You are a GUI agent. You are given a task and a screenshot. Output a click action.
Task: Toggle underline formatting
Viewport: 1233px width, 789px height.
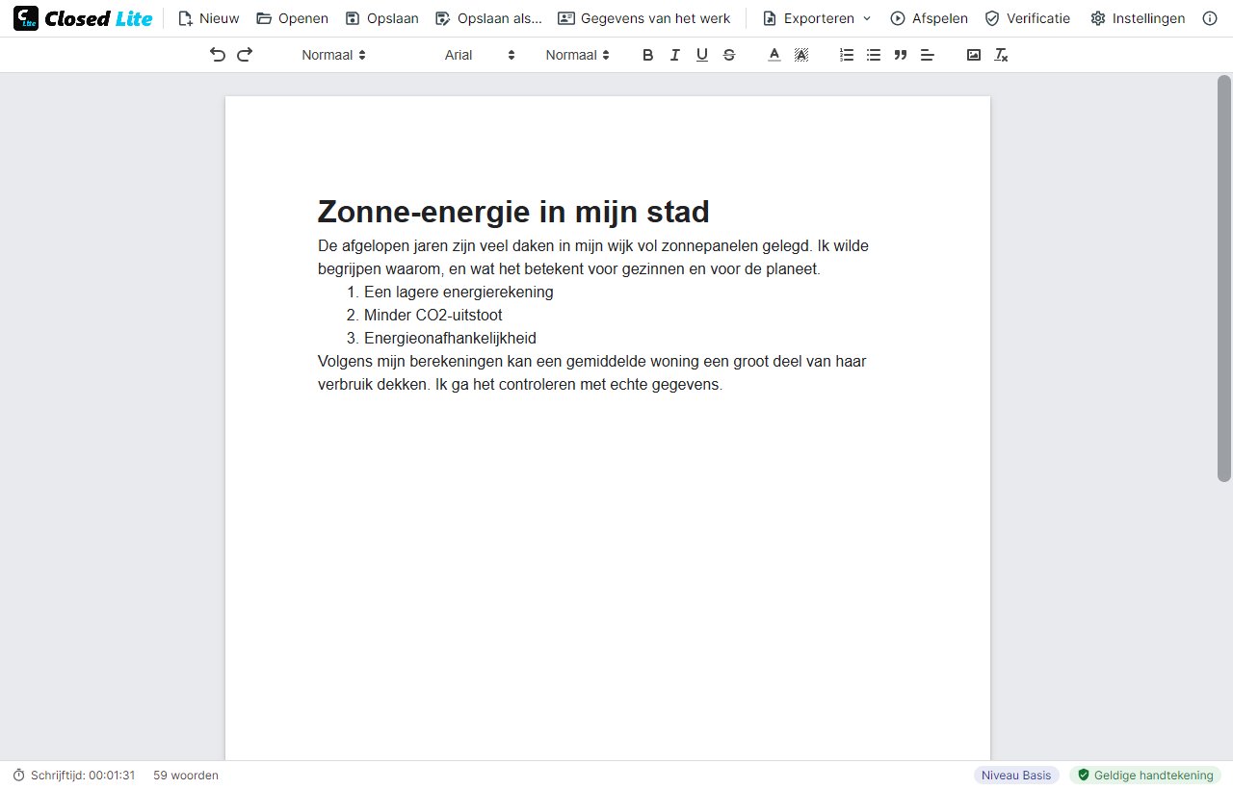702,55
